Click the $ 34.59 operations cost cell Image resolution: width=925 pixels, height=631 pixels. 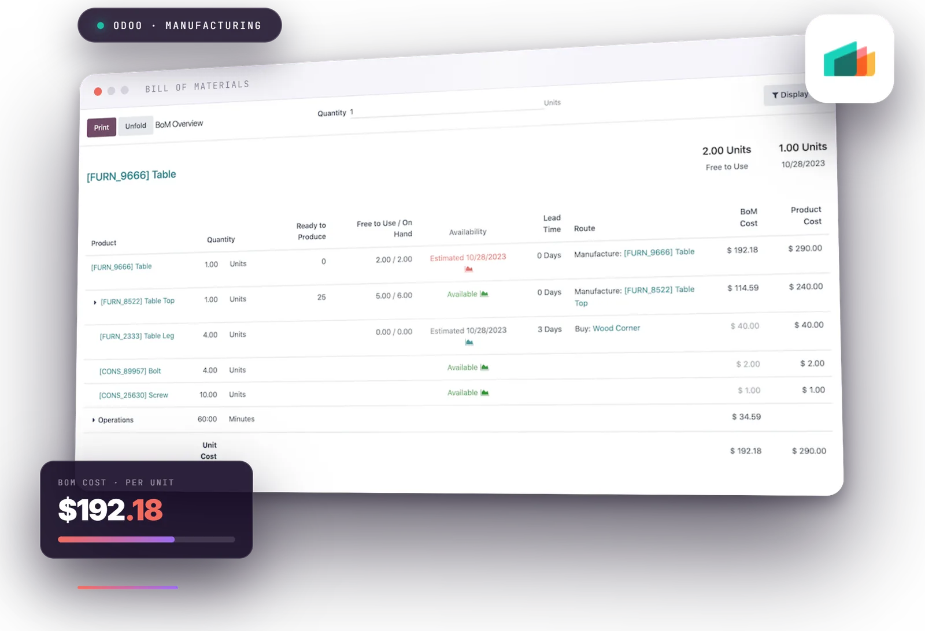(746, 417)
